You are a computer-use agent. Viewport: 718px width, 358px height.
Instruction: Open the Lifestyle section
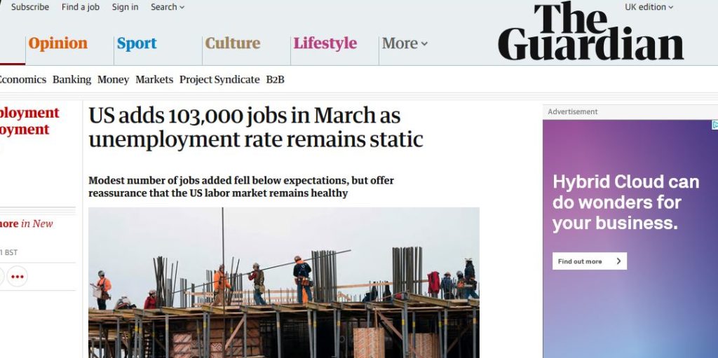coord(325,43)
